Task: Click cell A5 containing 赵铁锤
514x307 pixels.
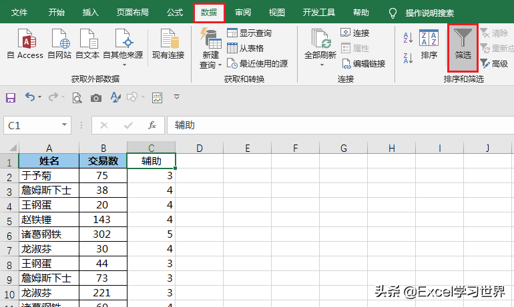Action: coord(49,219)
